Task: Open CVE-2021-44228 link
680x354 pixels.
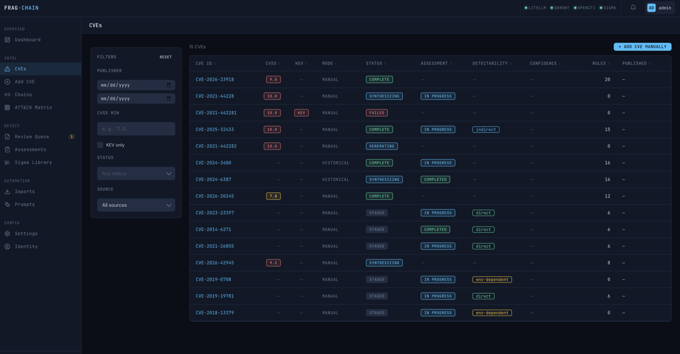Action: point(215,96)
